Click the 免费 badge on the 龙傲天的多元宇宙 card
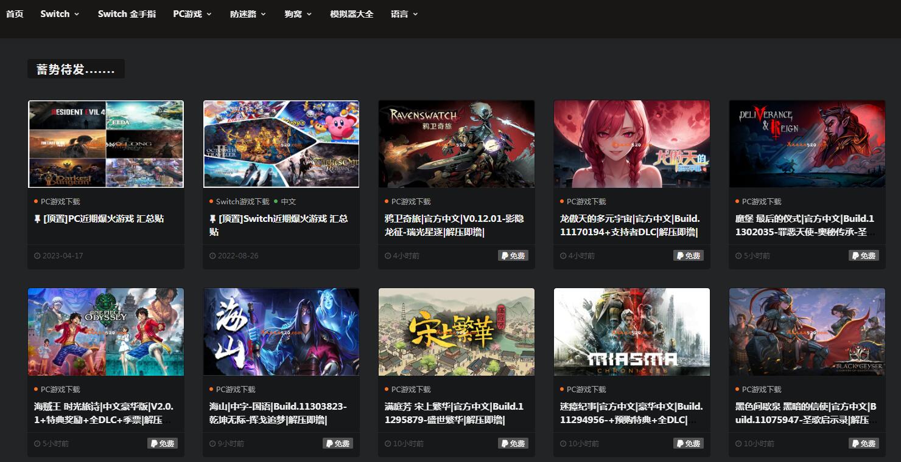Image resolution: width=901 pixels, height=462 pixels. click(x=689, y=256)
